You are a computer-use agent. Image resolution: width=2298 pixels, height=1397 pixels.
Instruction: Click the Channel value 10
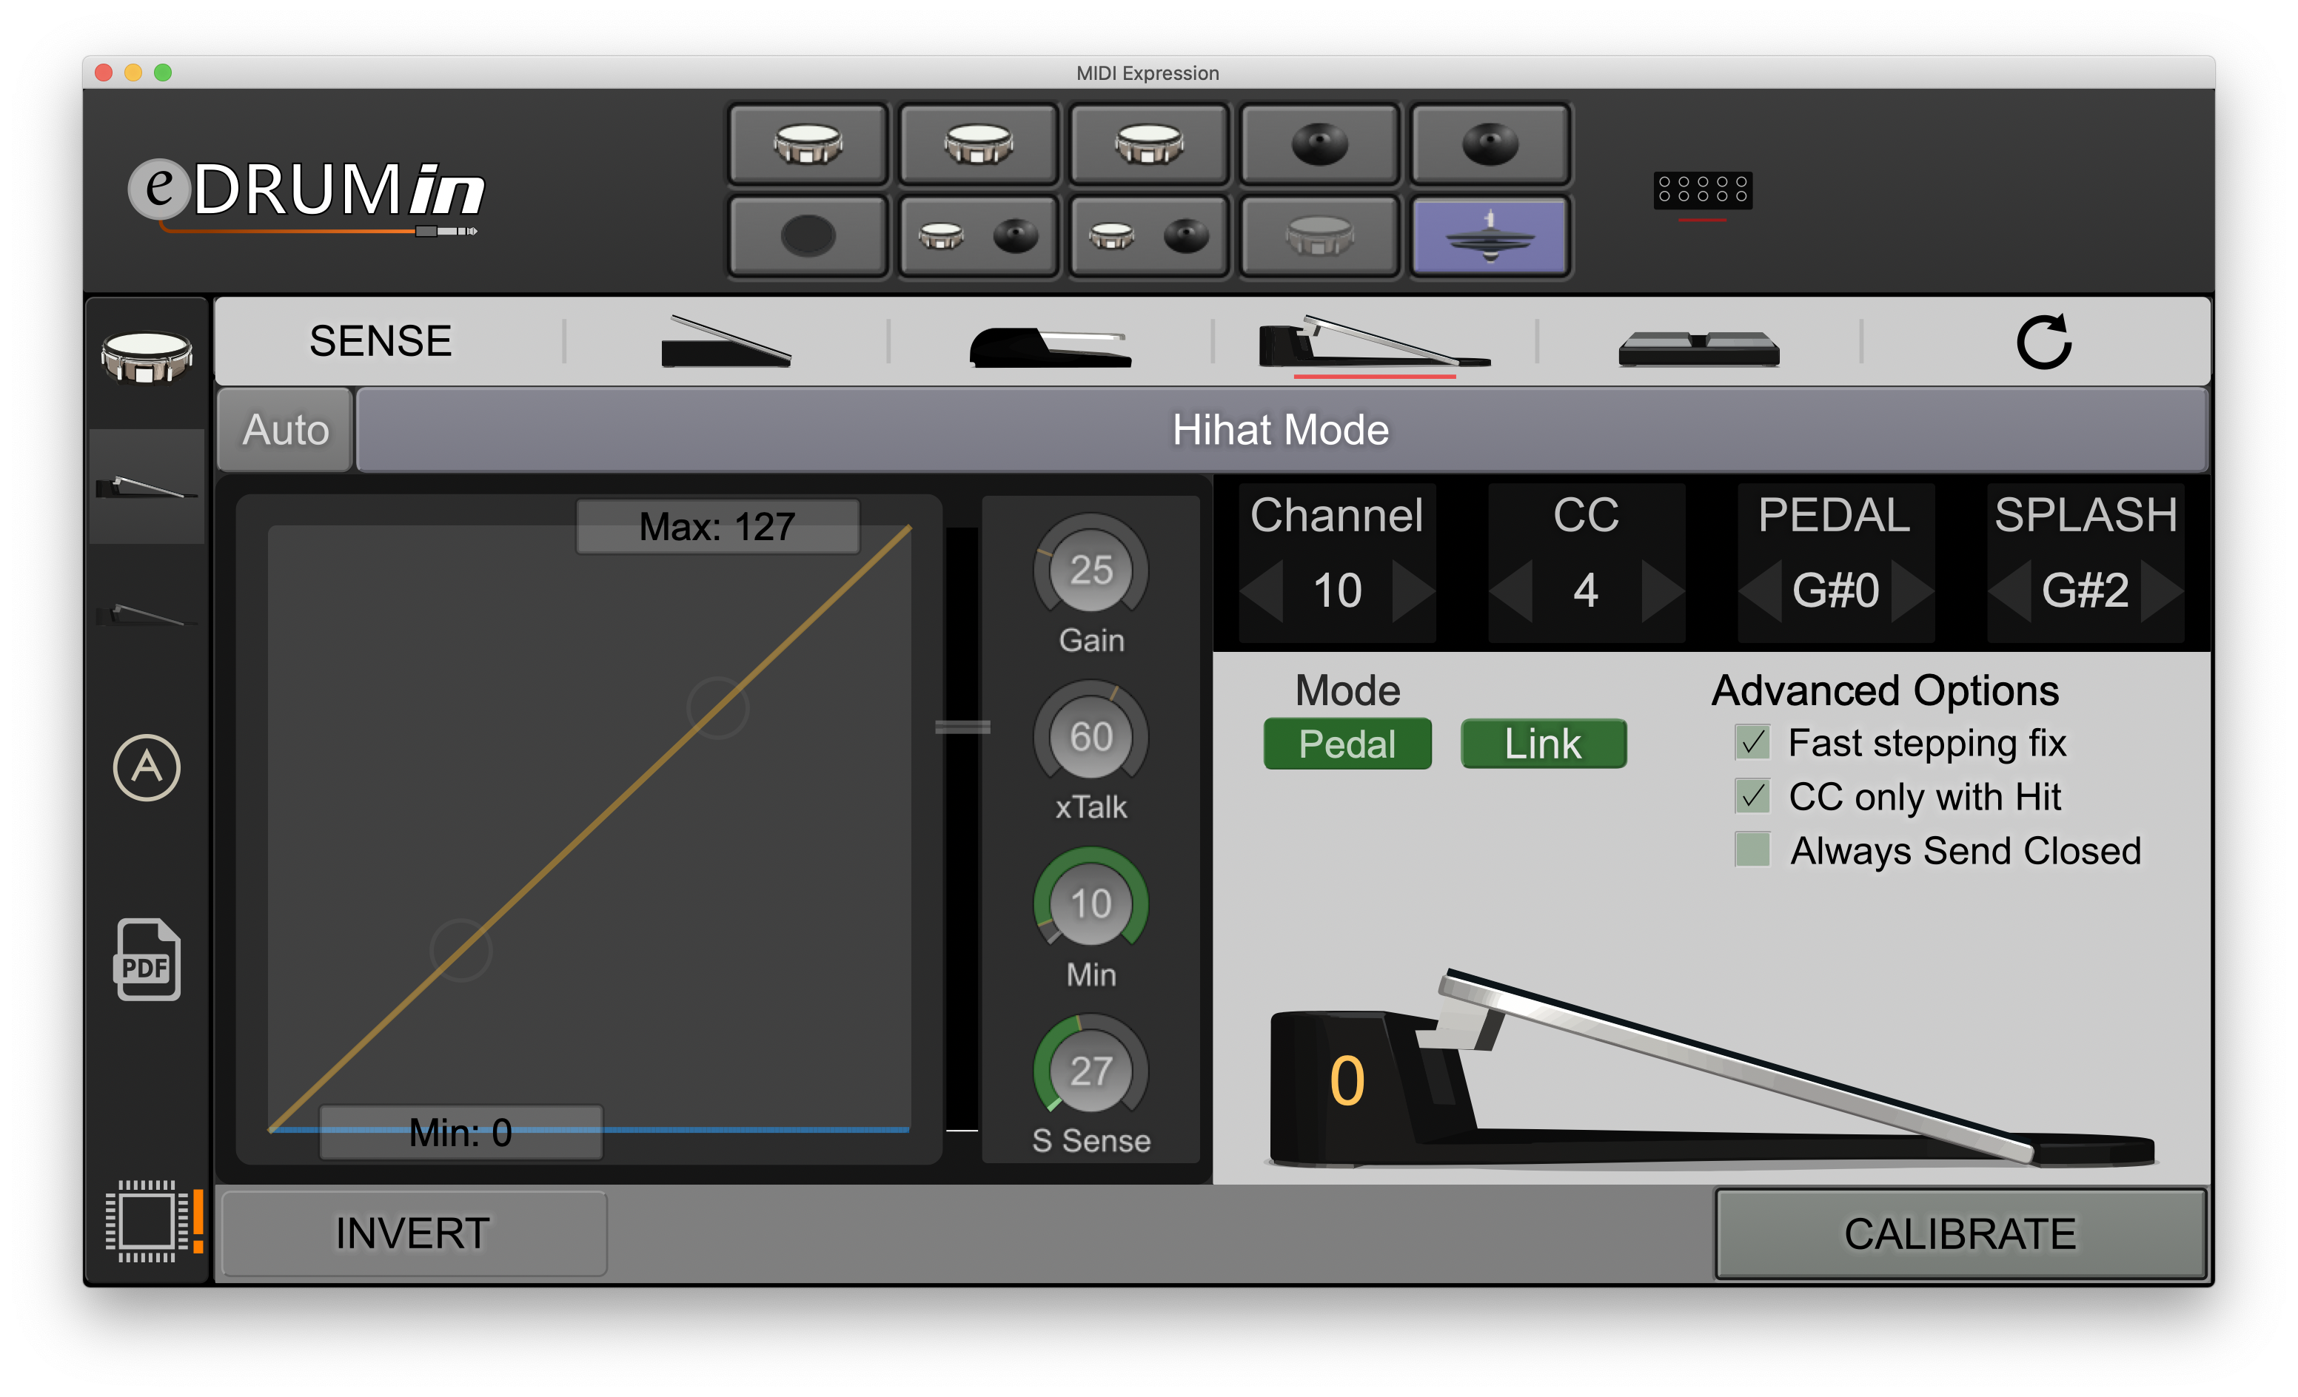[1337, 591]
